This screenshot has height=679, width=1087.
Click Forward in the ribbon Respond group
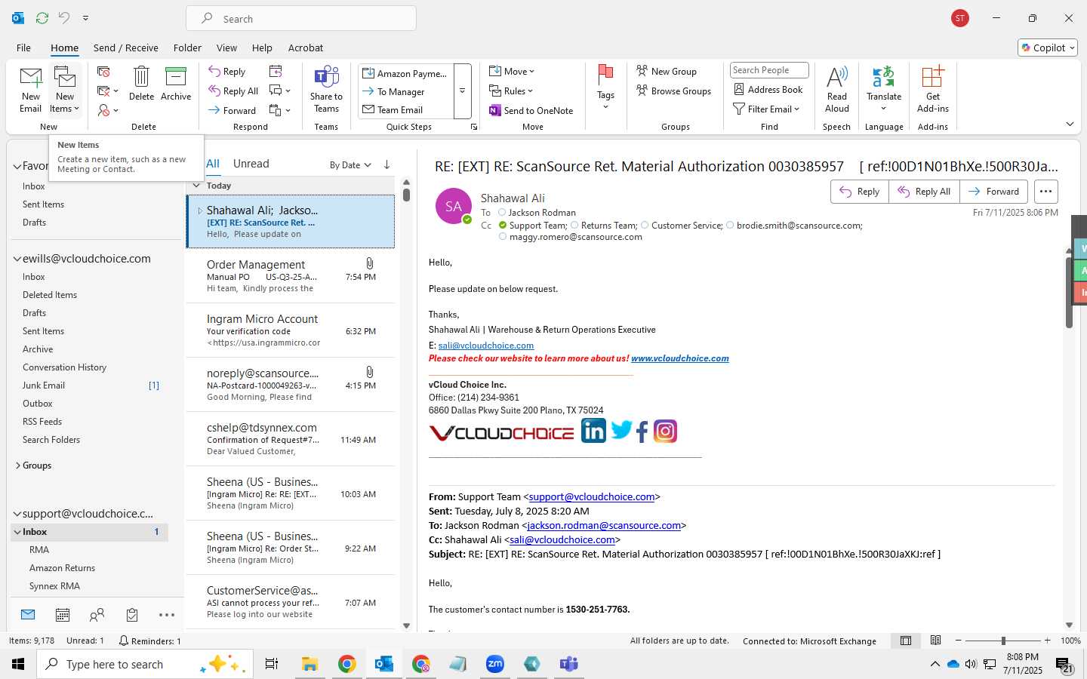point(232,110)
